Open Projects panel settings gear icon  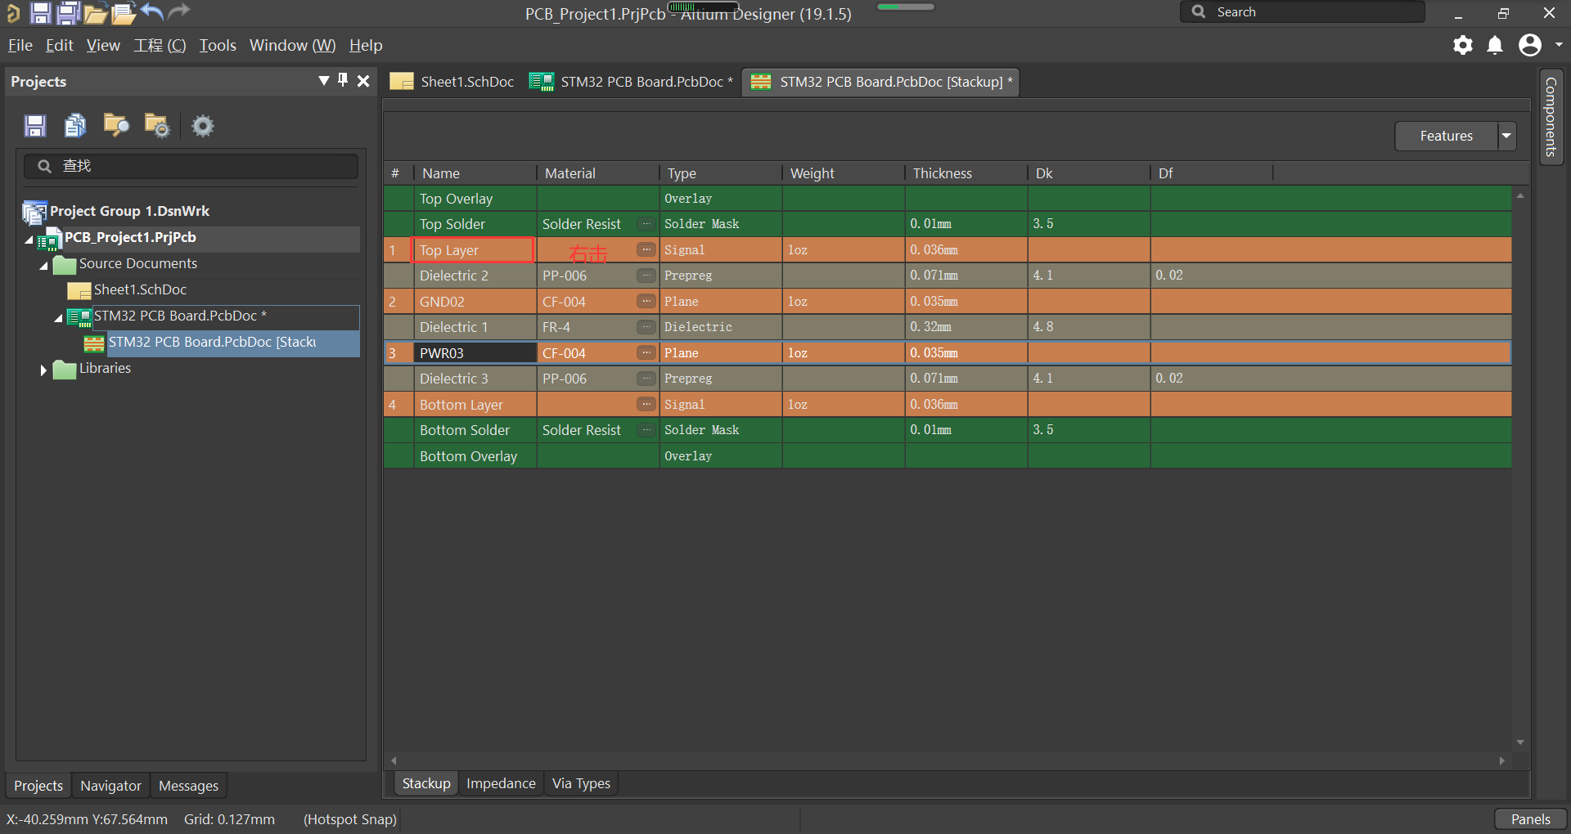point(202,126)
